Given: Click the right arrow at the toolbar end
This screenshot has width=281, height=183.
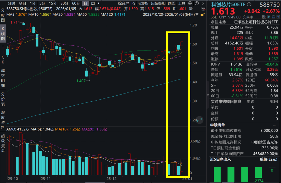Looking at the screenshot, I should [203, 3].
